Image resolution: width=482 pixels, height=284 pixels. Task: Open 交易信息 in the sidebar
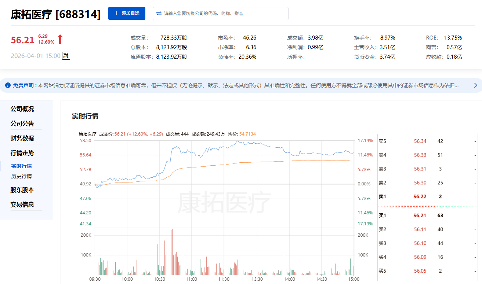[x=22, y=204]
